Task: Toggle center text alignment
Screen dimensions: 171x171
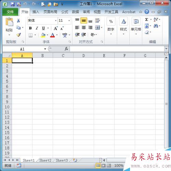Action: tap(84, 27)
